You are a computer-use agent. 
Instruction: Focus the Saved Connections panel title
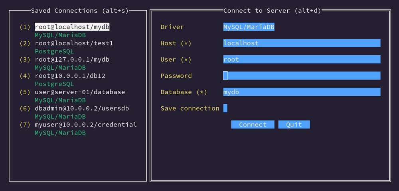click(x=80, y=11)
